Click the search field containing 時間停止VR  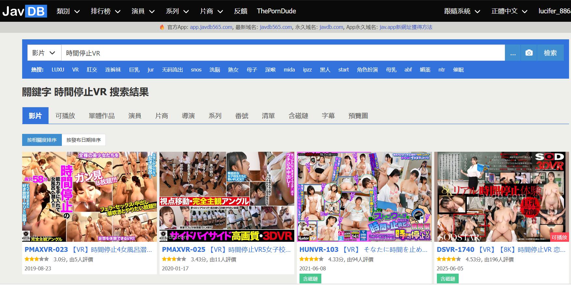coord(283,53)
